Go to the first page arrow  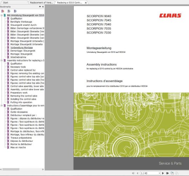click(x=133, y=173)
